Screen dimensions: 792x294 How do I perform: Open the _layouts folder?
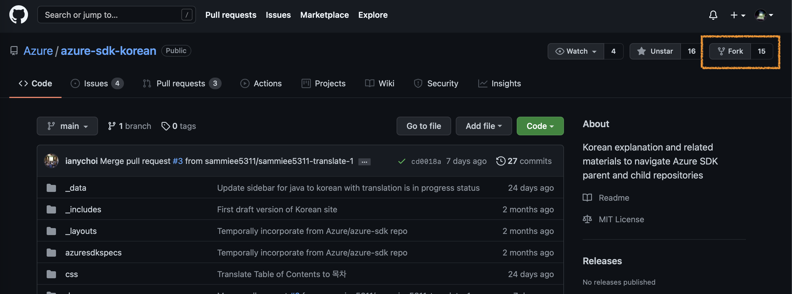click(81, 231)
